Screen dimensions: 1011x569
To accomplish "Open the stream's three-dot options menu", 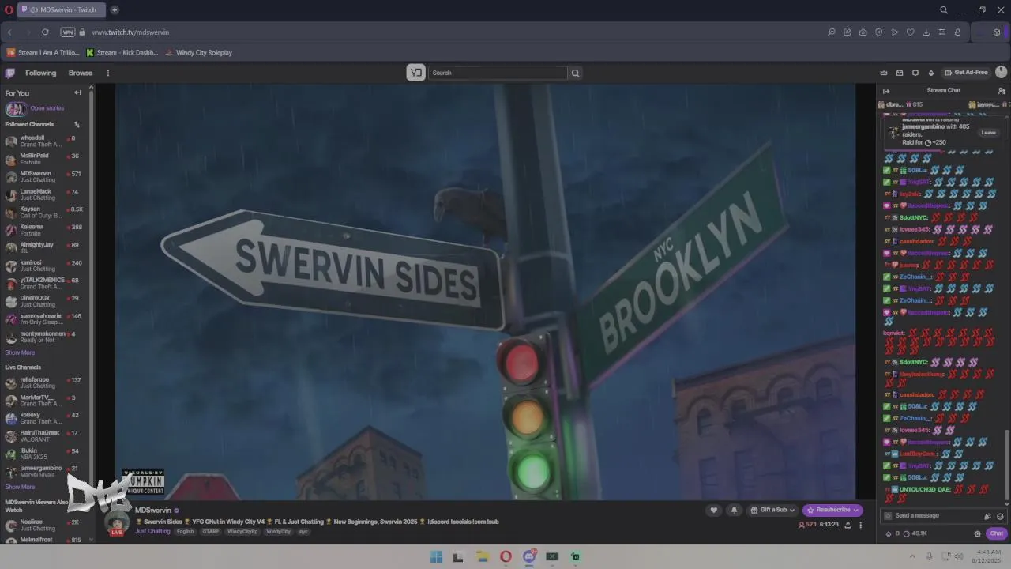I will 861,524.
